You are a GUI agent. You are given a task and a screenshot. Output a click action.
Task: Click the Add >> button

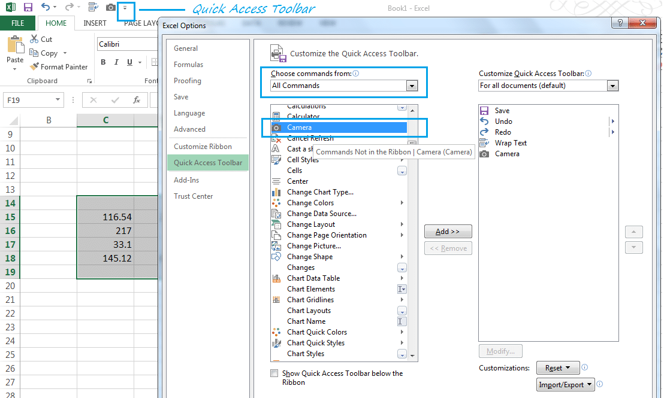tap(448, 232)
